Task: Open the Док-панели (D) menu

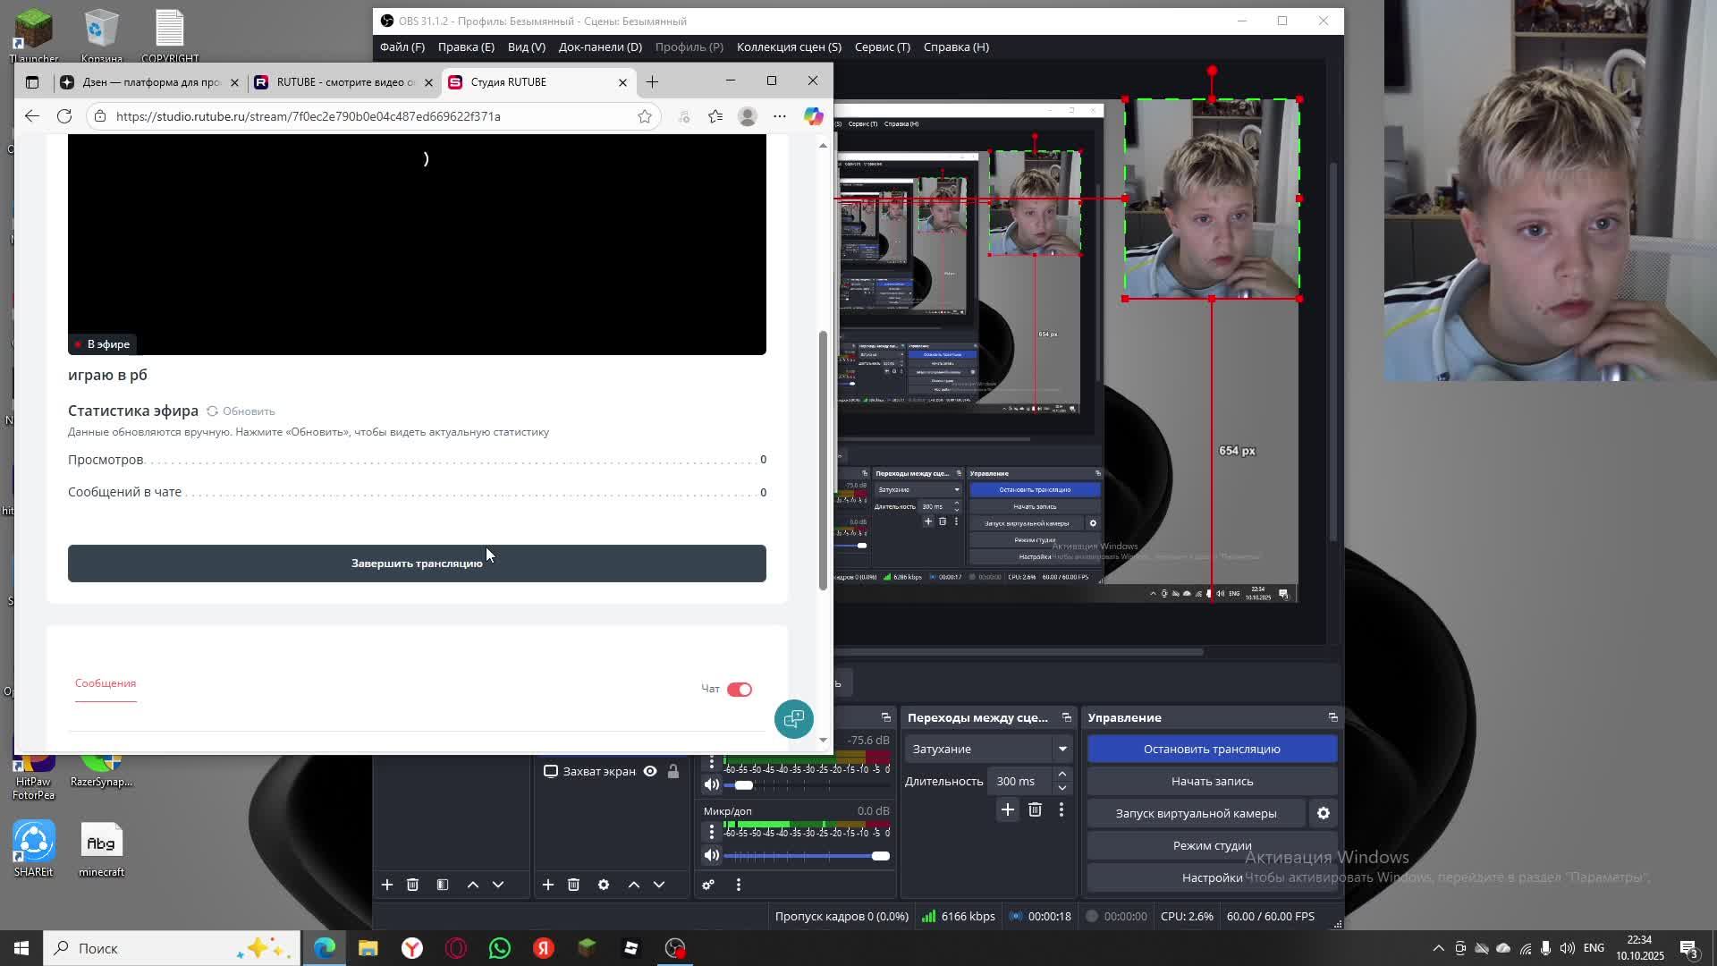Action: point(600,47)
